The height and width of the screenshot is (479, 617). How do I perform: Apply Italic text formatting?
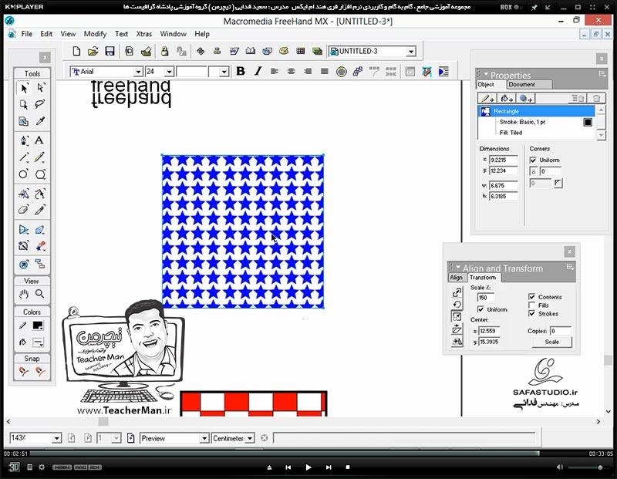click(x=258, y=71)
